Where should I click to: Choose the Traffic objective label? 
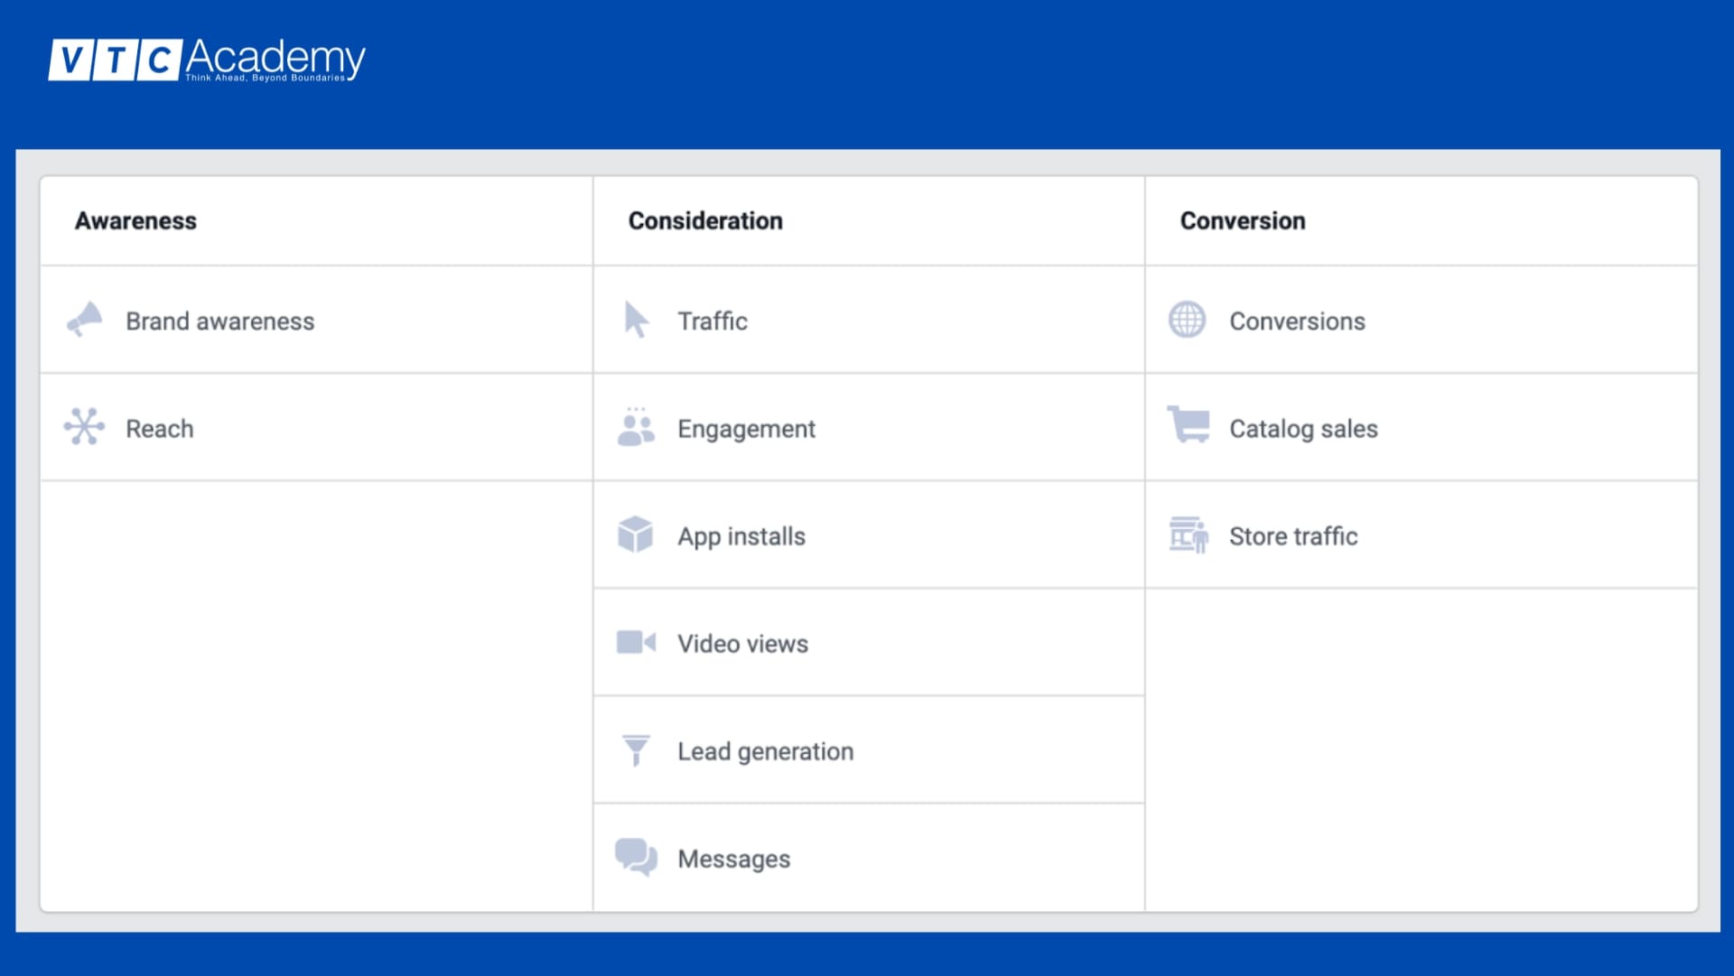coord(713,321)
